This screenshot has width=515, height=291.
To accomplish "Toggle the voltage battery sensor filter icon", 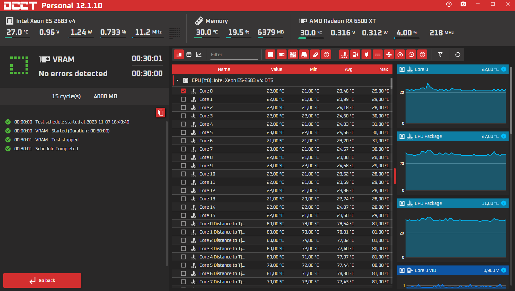I will [x=355, y=55].
